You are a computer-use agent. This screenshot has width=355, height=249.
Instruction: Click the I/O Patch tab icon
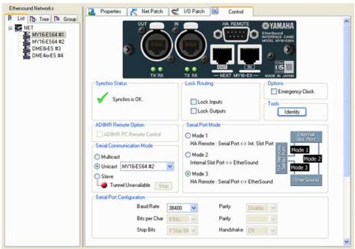pyautogui.click(x=175, y=12)
